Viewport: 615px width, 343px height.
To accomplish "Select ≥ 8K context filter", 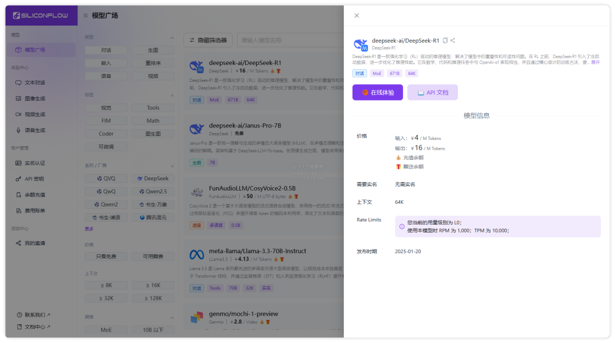I will coord(106,286).
